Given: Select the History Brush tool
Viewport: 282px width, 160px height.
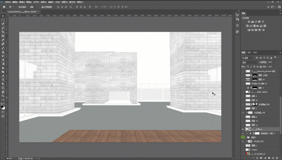Looking at the screenshot, I should pyautogui.click(x=3, y=56).
